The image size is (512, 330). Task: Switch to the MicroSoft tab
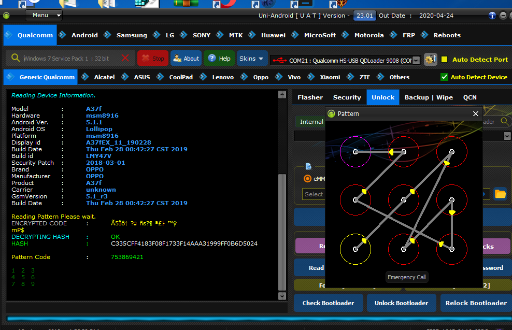(x=320, y=35)
